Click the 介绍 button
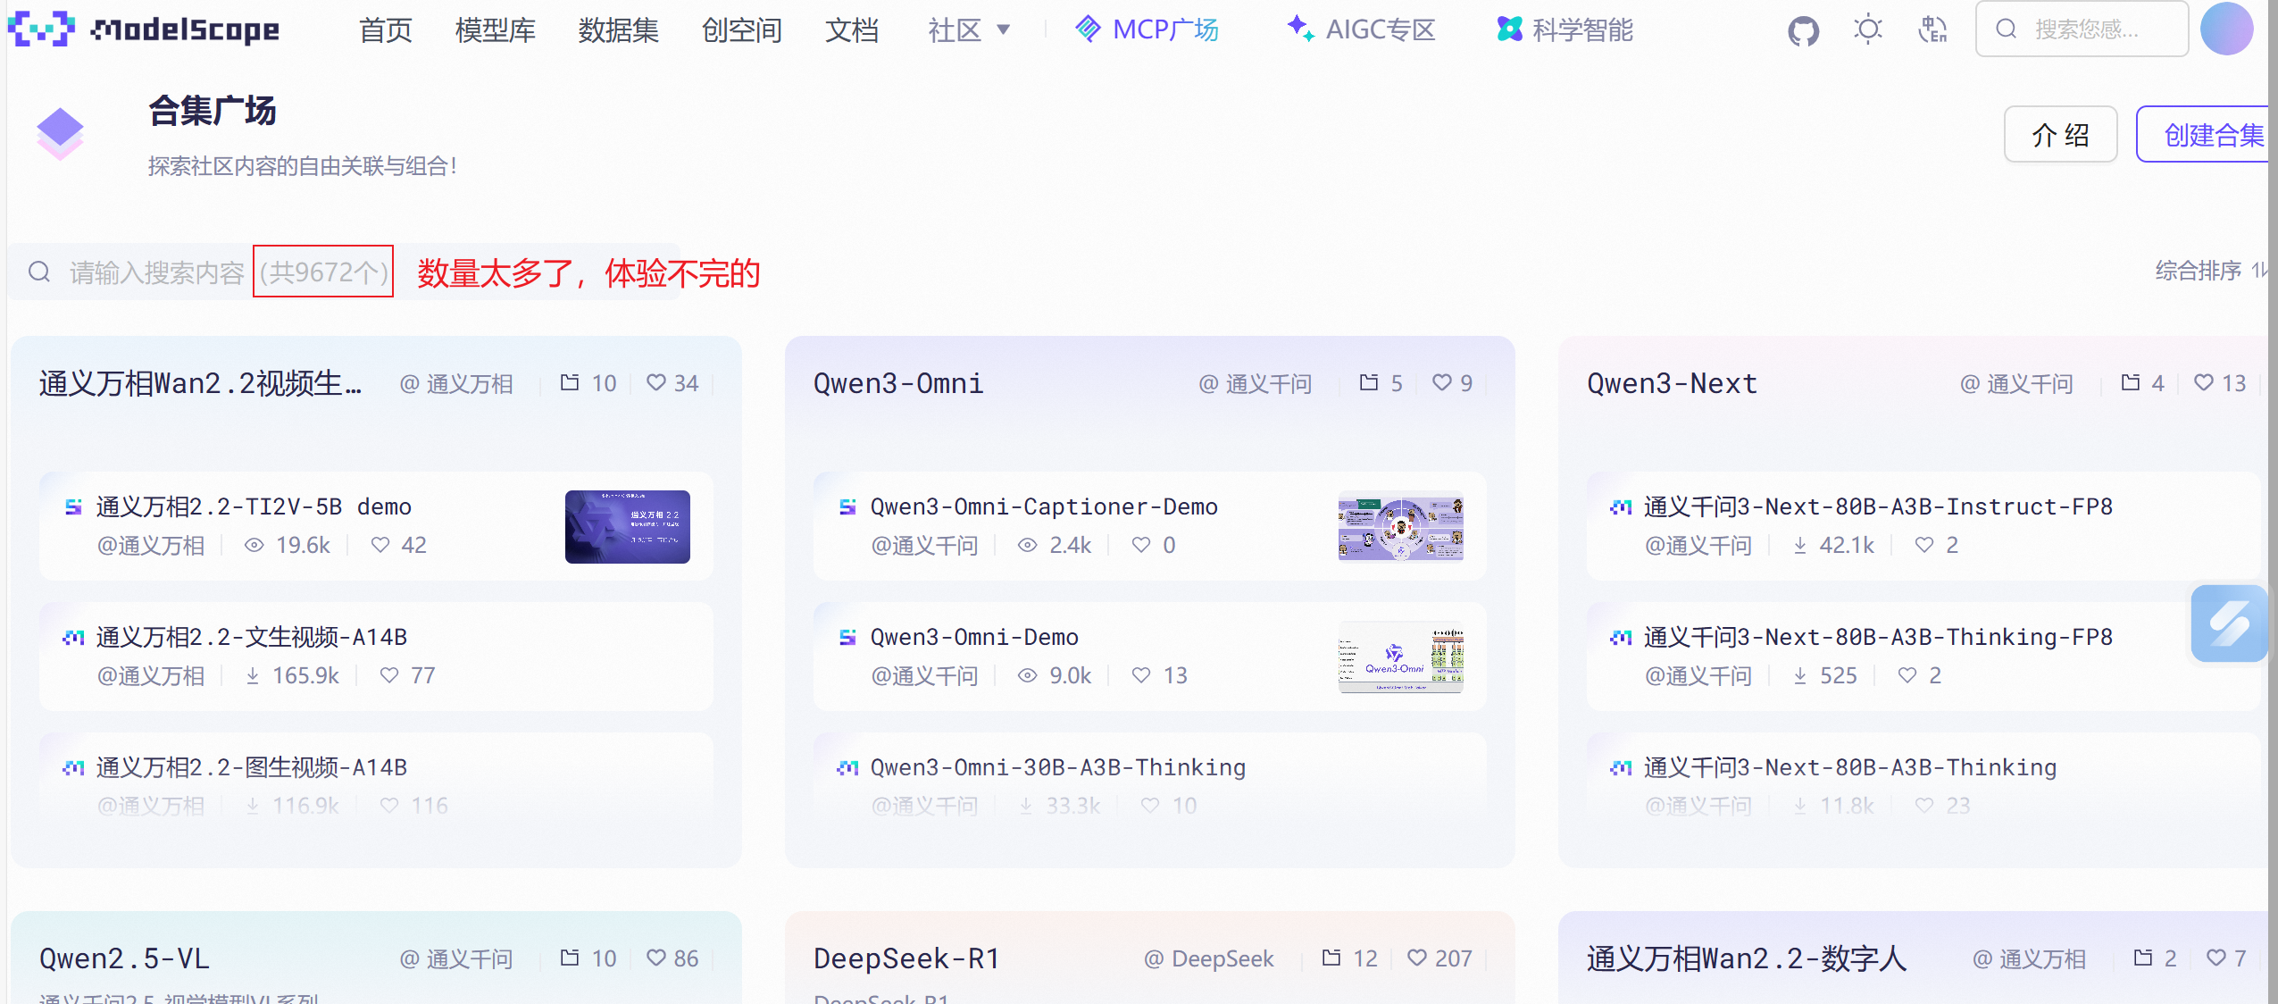Image resolution: width=2278 pixels, height=1004 pixels. tap(2059, 135)
